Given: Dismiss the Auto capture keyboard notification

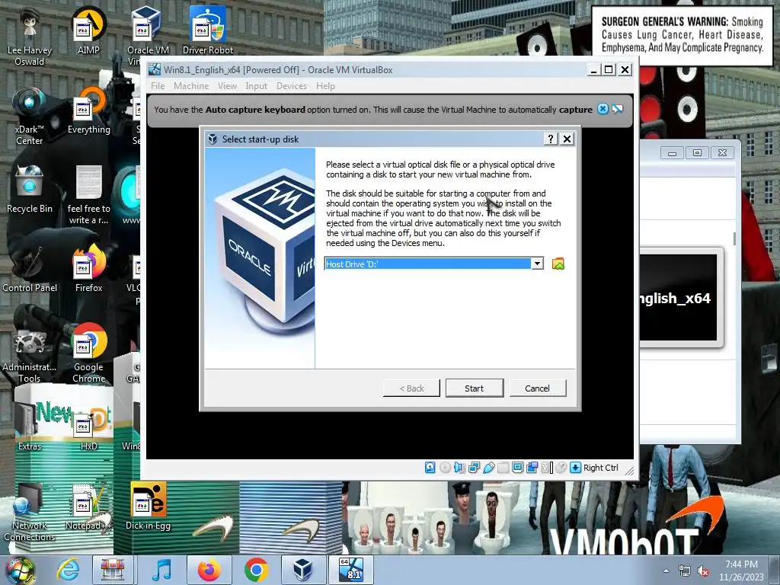Looking at the screenshot, I should click(603, 109).
